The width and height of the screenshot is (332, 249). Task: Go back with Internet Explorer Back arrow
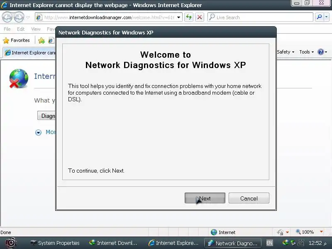(x=7, y=17)
